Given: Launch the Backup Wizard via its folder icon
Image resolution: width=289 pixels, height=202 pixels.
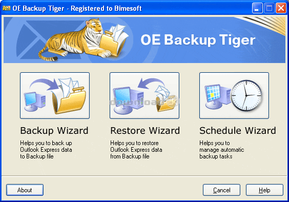Looking at the screenshot, I should click(x=55, y=95).
